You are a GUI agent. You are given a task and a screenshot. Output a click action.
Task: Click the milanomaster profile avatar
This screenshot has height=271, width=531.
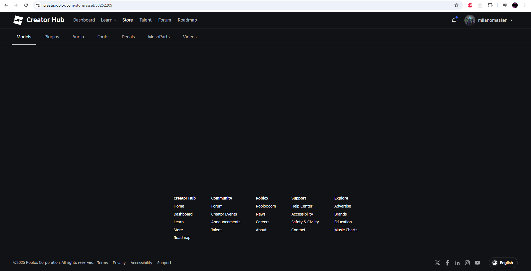pos(470,20)
